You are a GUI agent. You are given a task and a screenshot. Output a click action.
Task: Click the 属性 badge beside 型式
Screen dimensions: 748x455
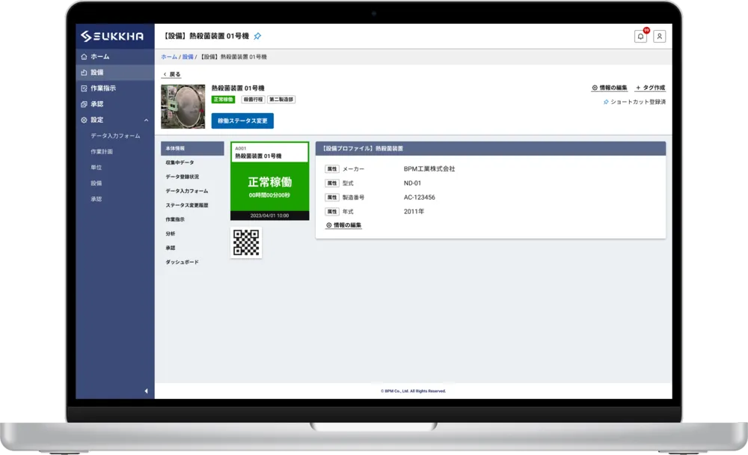pyautogui.click(x=332, y=183)
